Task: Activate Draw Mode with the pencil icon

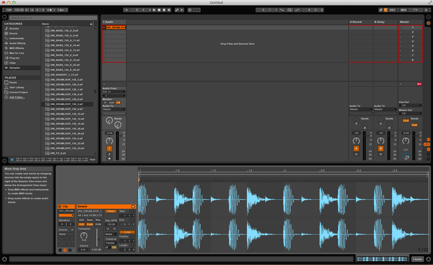Action: click(x=381, y=10)
